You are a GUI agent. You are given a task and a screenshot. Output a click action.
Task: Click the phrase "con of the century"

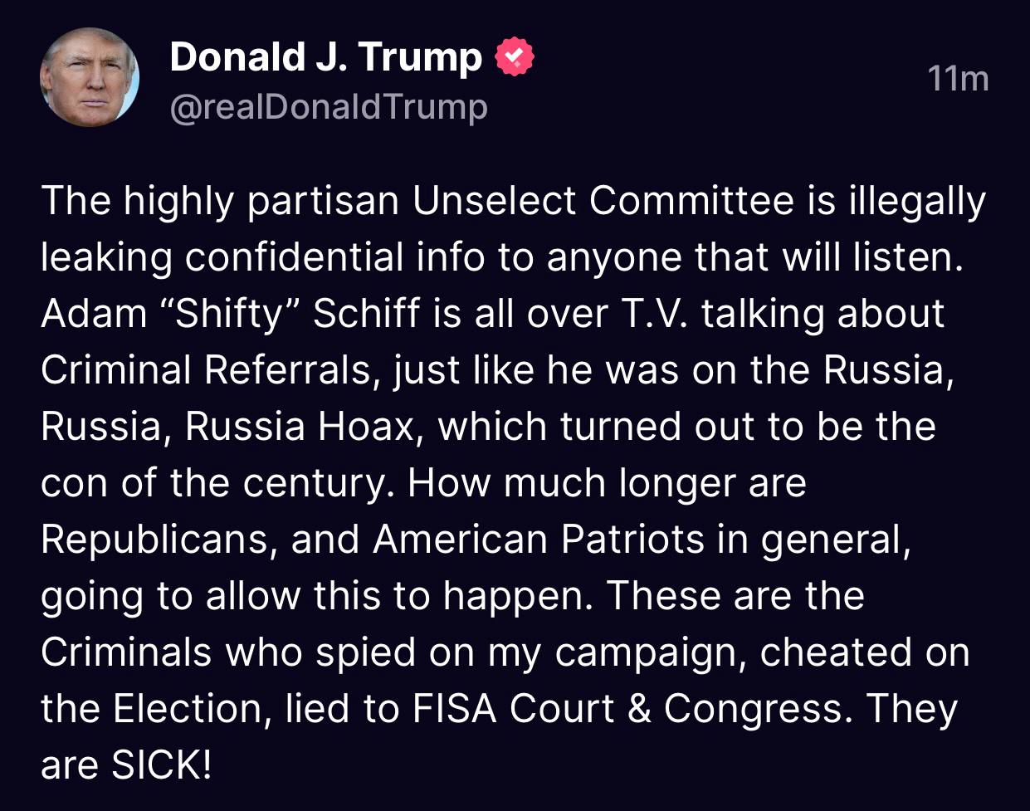click(212, 483)
